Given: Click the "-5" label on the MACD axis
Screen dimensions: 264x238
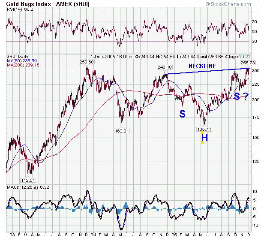Looking at the screenshot, I should 254,217.
